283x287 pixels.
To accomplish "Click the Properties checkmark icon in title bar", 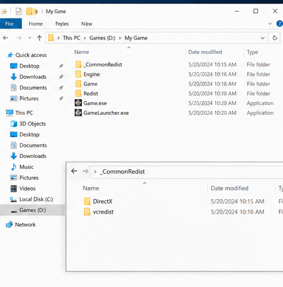I will pos(18,11).
